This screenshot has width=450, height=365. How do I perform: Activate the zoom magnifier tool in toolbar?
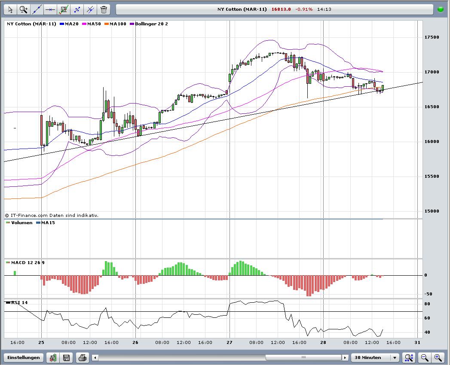click(x=24, y=9)
